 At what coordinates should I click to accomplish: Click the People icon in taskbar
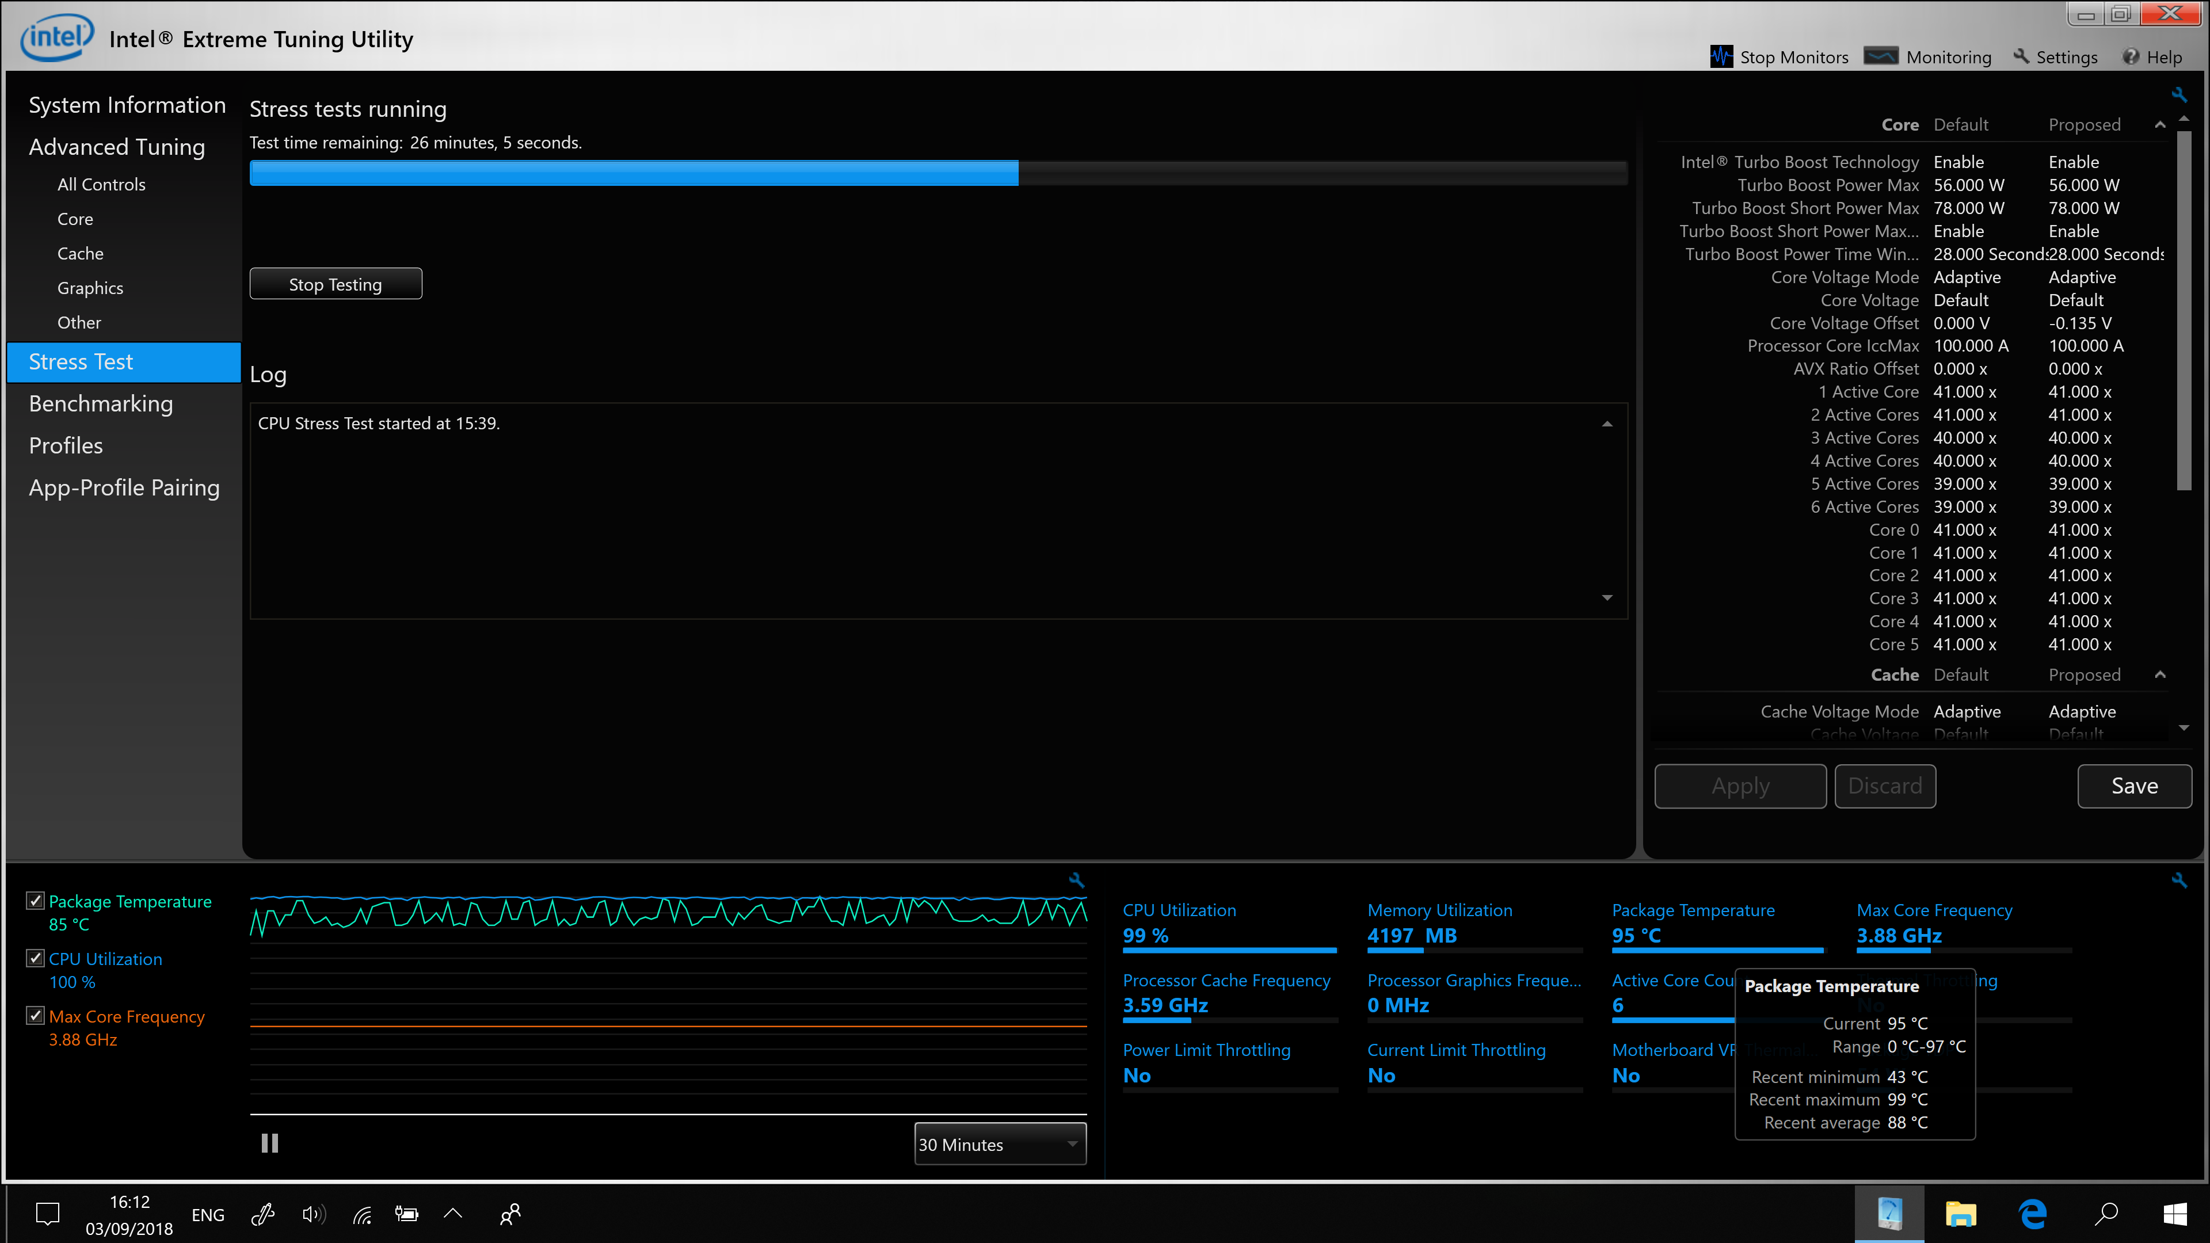point(510,1214)
